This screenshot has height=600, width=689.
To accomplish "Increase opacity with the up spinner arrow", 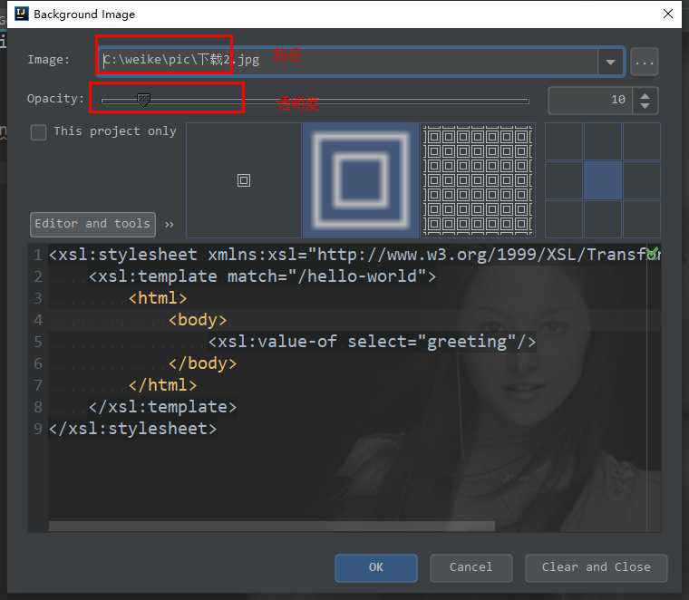I will 645,95.
